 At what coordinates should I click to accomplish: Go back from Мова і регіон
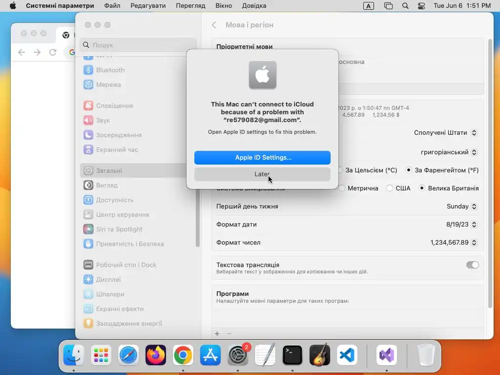214,25
